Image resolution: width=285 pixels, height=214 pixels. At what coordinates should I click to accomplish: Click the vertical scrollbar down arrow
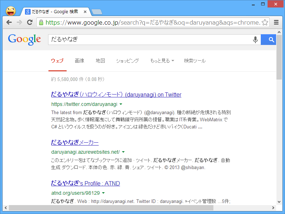coord(279,202)
